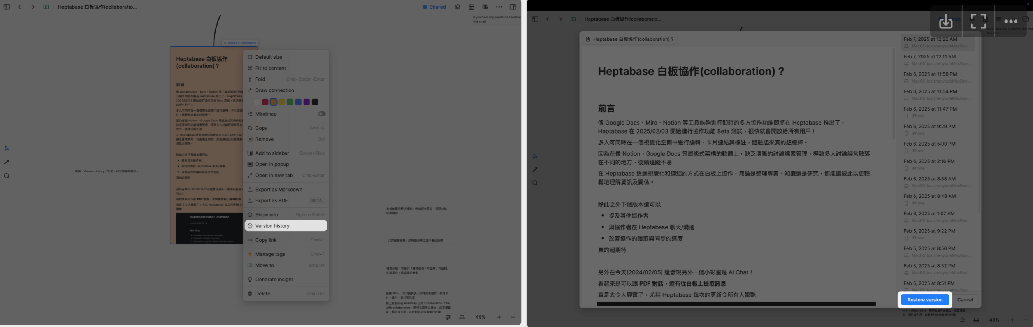Select version Feb 7, 2025 at 12:22 AM
Viewport: 1033px width, 327px height.
coord(937,42)
